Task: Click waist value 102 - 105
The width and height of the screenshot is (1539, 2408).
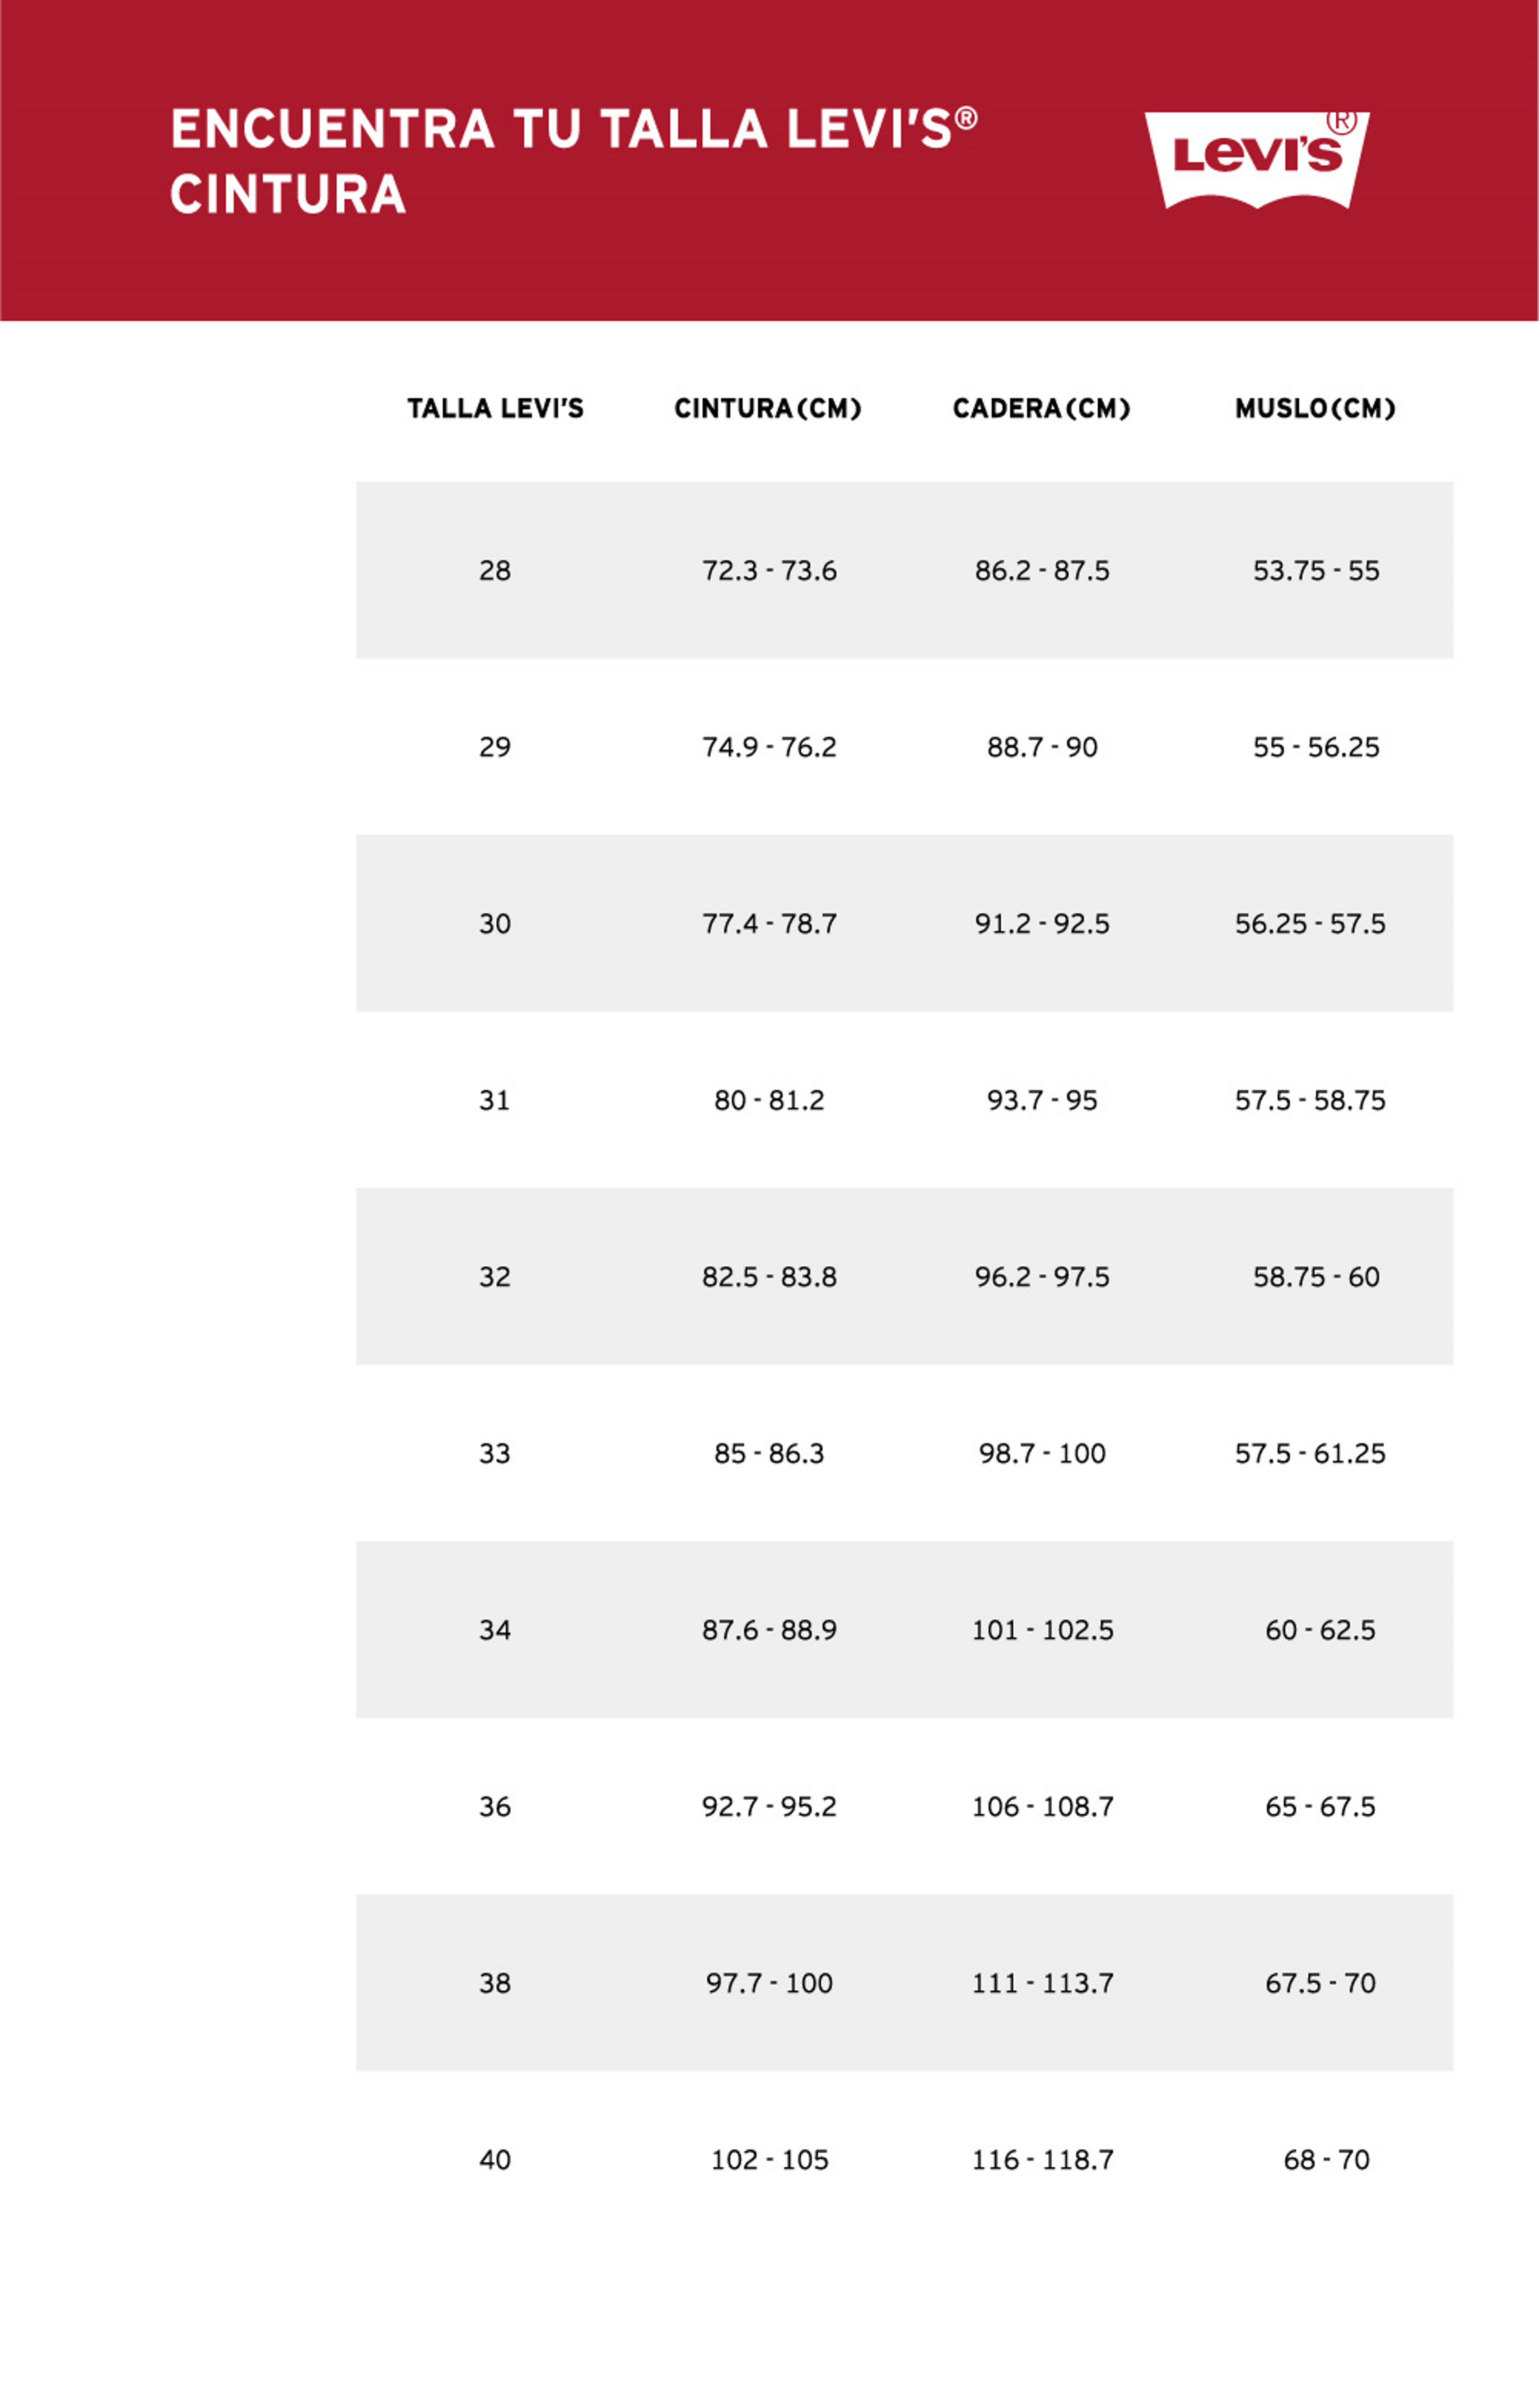Action: tap(770, 2159)
